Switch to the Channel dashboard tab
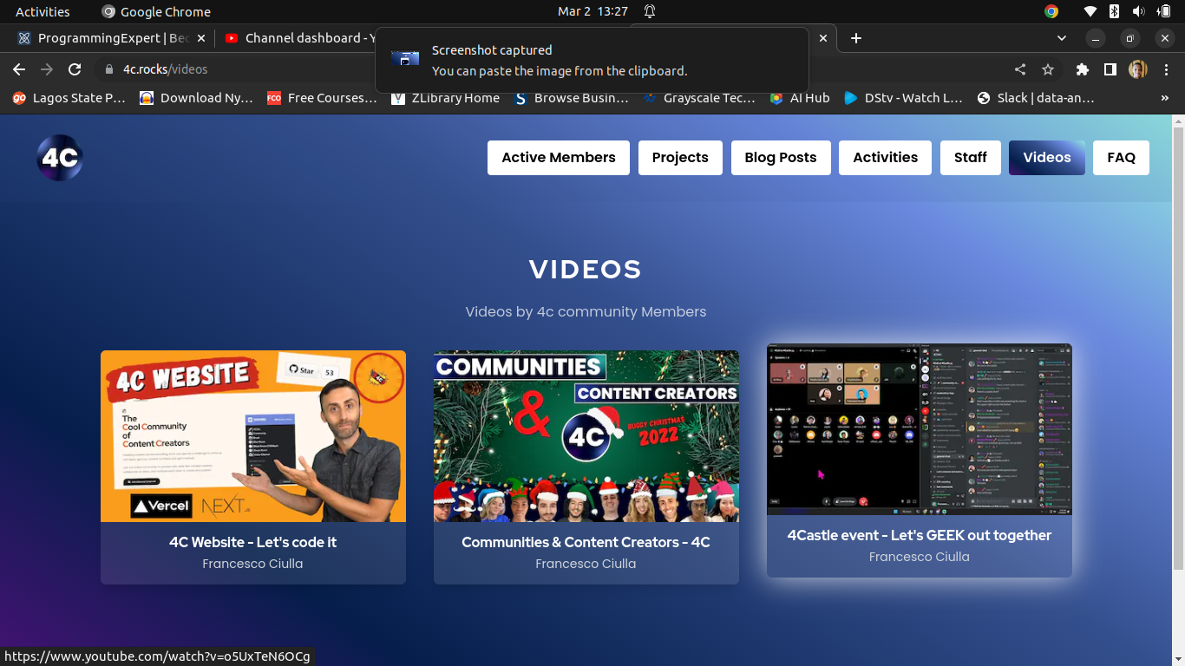 [x=304, y=38]
